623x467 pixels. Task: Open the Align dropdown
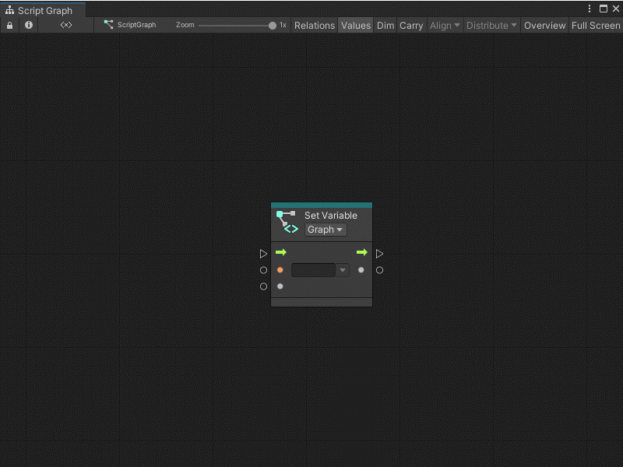click(445, 26)
